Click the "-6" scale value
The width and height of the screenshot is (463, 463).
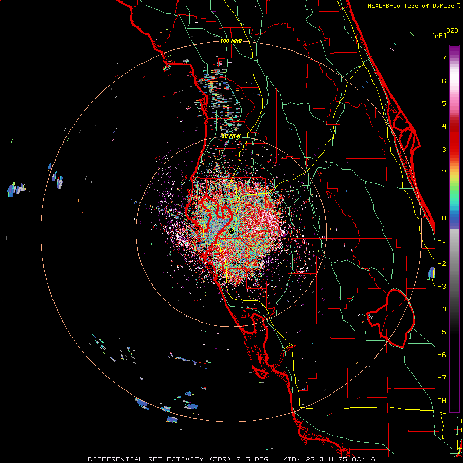tap(442, 355)
